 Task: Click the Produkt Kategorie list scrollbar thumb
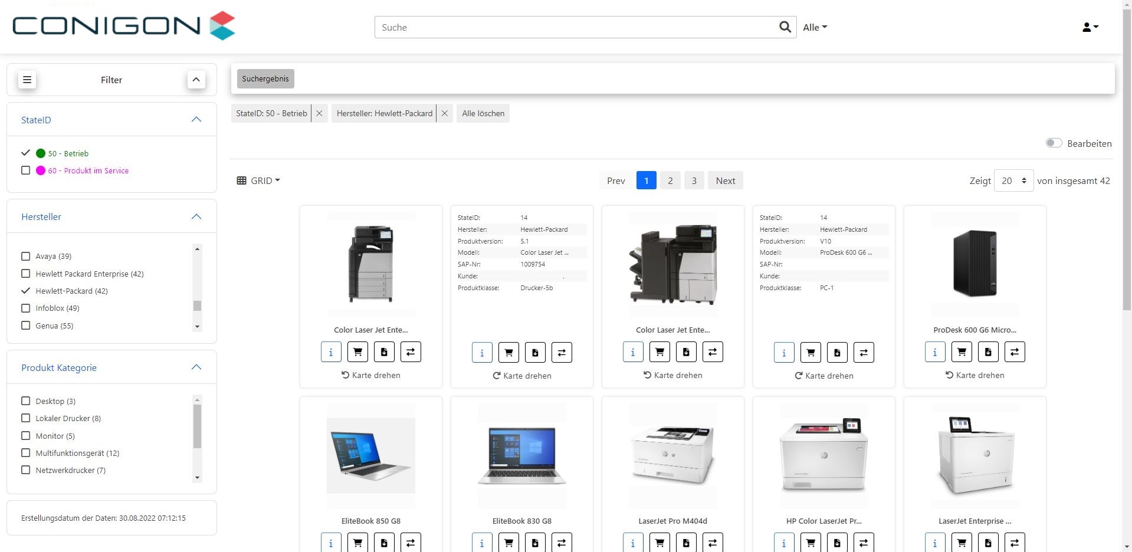[x=197, y=426]
